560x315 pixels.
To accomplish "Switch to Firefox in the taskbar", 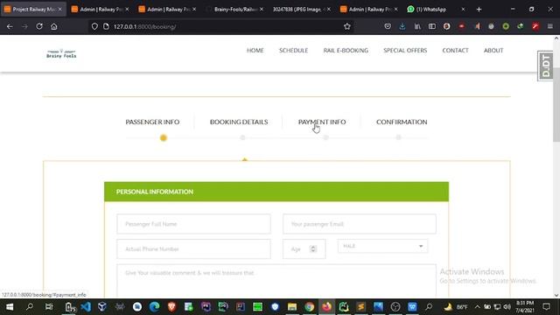I will tap(326, 307).
